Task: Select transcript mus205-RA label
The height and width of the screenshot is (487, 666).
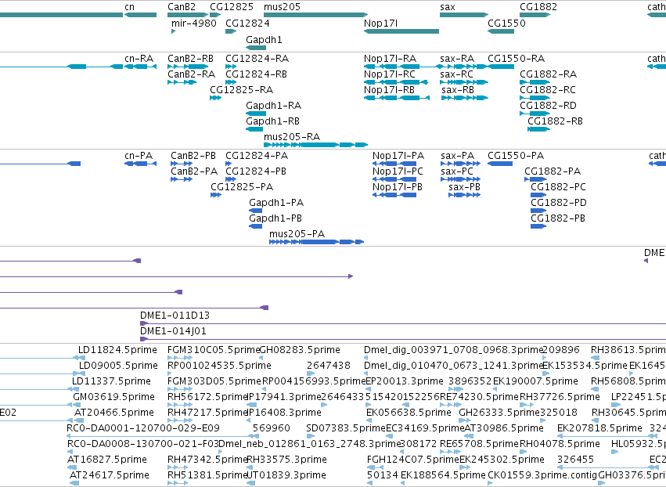Action: click(x=292, y=137)
